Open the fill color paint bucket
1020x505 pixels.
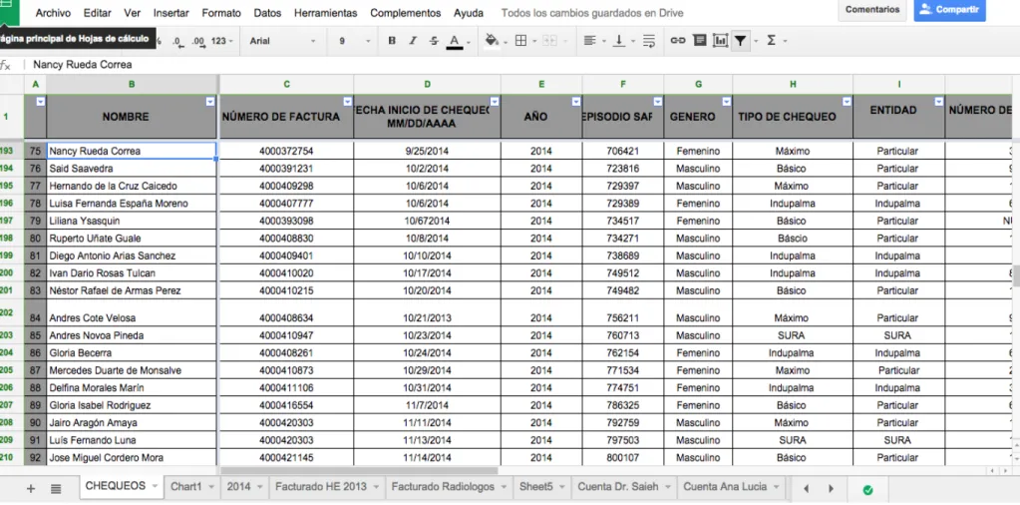[494, 40]
